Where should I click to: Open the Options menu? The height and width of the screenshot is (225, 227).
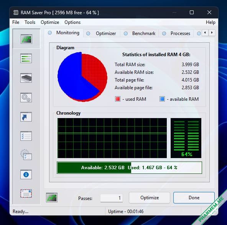point(72,22)
